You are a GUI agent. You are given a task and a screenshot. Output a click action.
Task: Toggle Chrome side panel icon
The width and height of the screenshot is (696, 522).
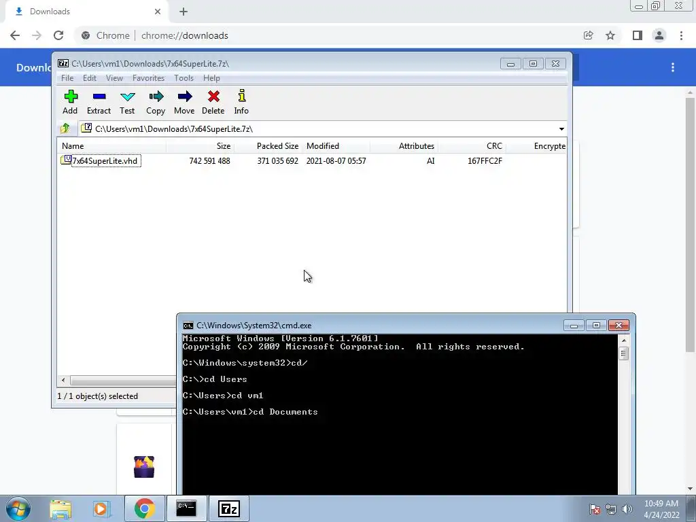638,35
